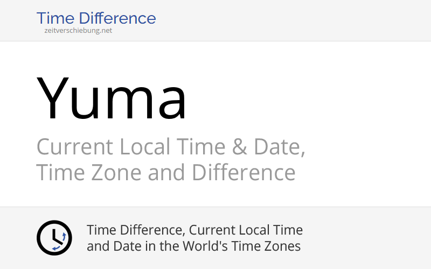The width and height of the screenshot is (431, 269).
Task: Click the zeitverschiebung.net domain text
Action: 78,31
